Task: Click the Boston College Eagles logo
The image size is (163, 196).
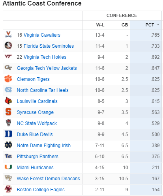Action: (8, 189)
